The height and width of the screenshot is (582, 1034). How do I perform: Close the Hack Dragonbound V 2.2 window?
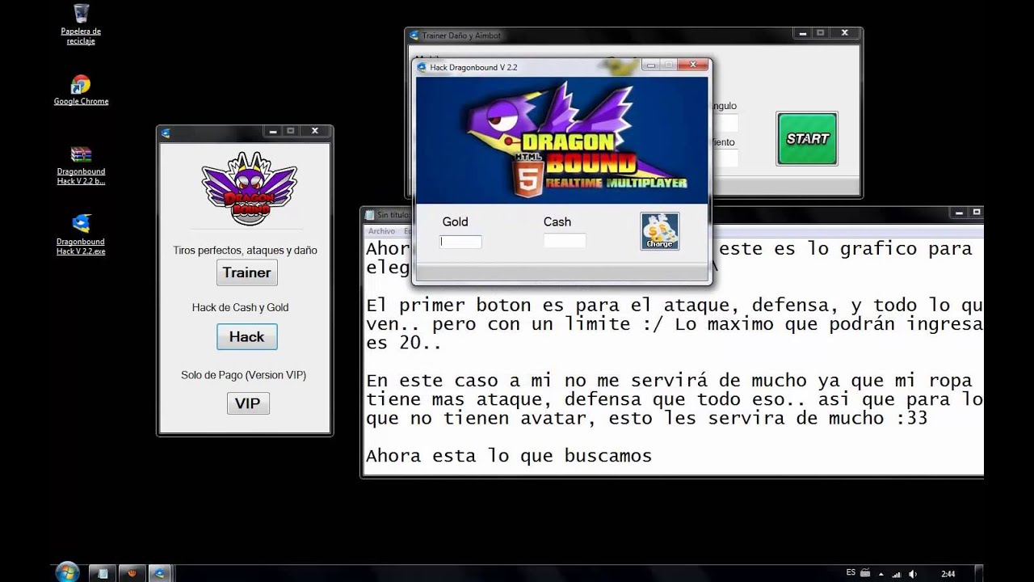tap(692, 65)
